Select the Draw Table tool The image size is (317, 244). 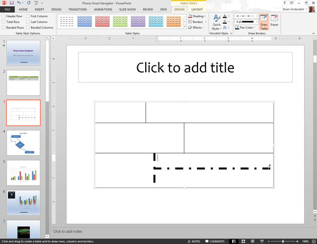tap(264, 22)
